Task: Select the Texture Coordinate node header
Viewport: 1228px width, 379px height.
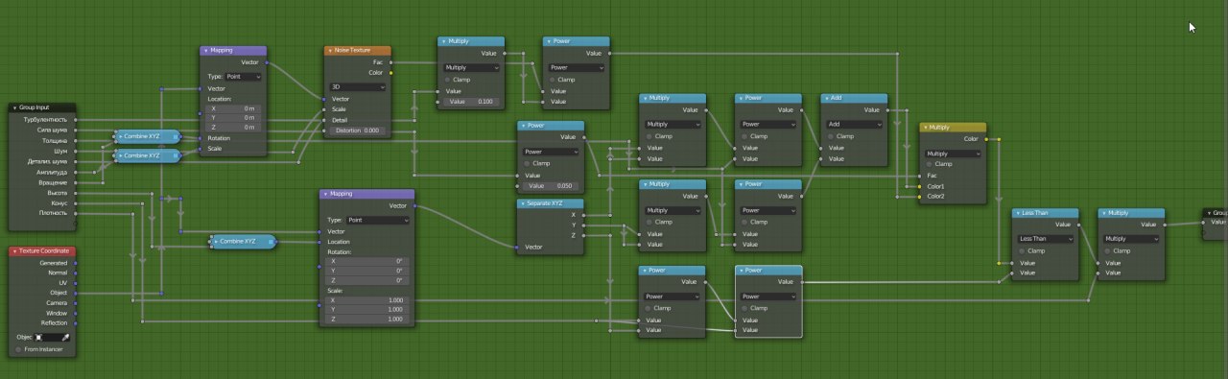Action: coord(42,251)
